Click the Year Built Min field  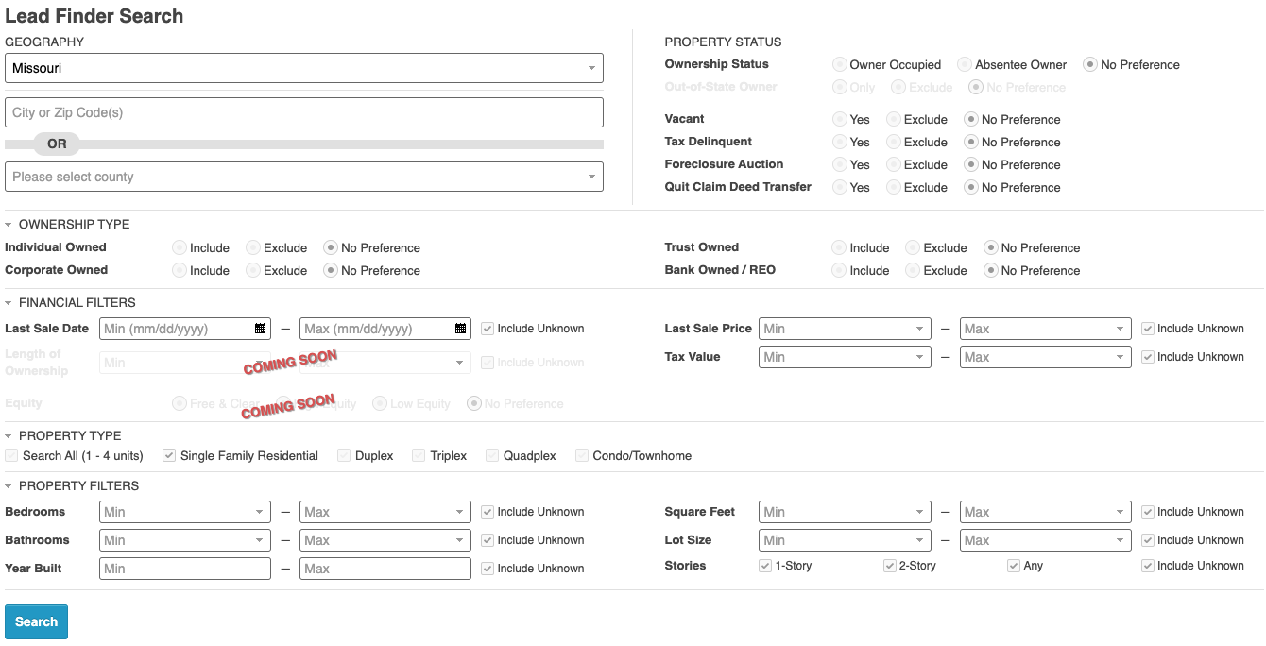pos(185,569)
